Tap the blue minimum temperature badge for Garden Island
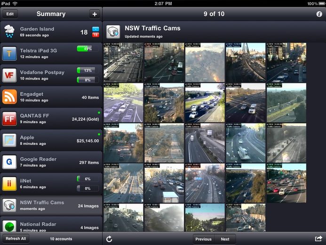The image size is (326, 245). (95, 29)
